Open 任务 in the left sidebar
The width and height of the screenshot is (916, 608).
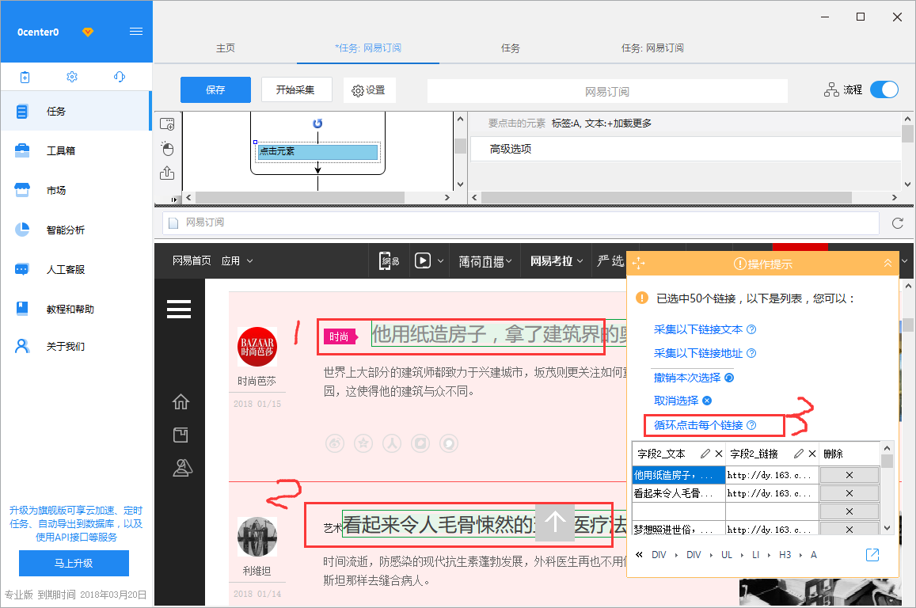(x=76, y=111)
